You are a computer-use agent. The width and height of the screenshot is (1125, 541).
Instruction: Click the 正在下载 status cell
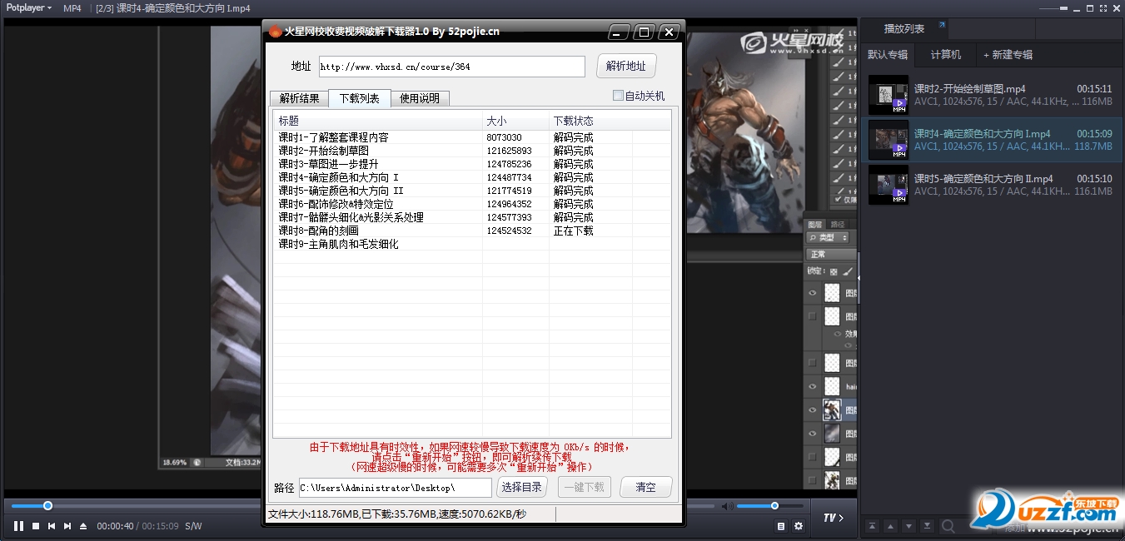574,231
